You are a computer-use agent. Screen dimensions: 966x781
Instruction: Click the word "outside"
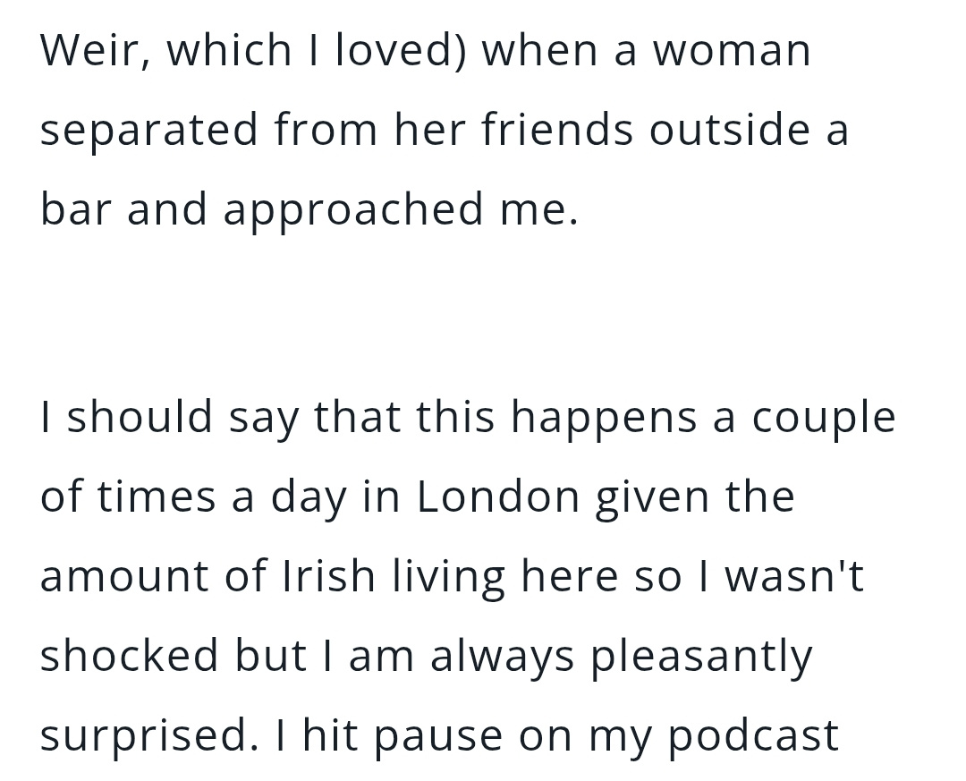730,128
